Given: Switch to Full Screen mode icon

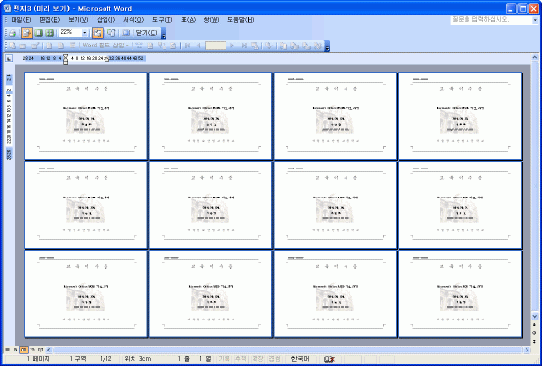Looking at the screenshot, I should [126, 33].
